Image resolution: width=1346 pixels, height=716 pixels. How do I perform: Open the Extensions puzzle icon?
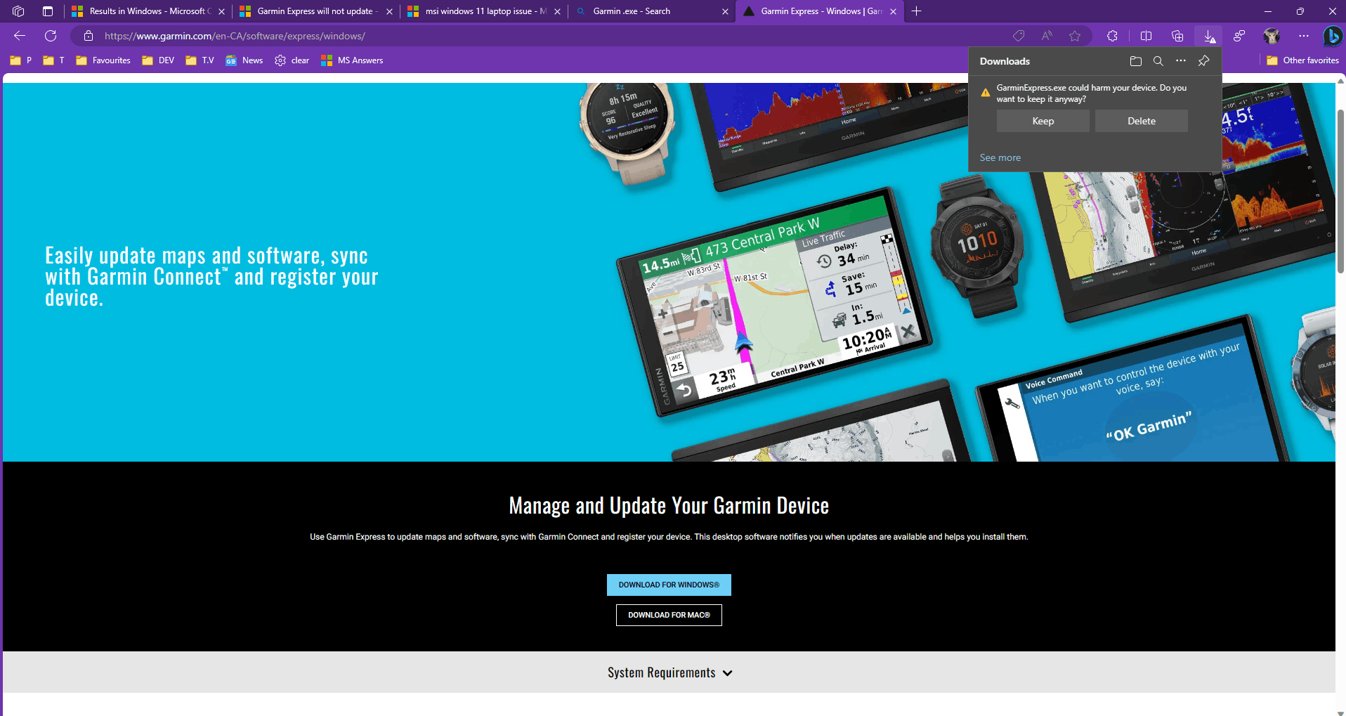coord(1112,36)
